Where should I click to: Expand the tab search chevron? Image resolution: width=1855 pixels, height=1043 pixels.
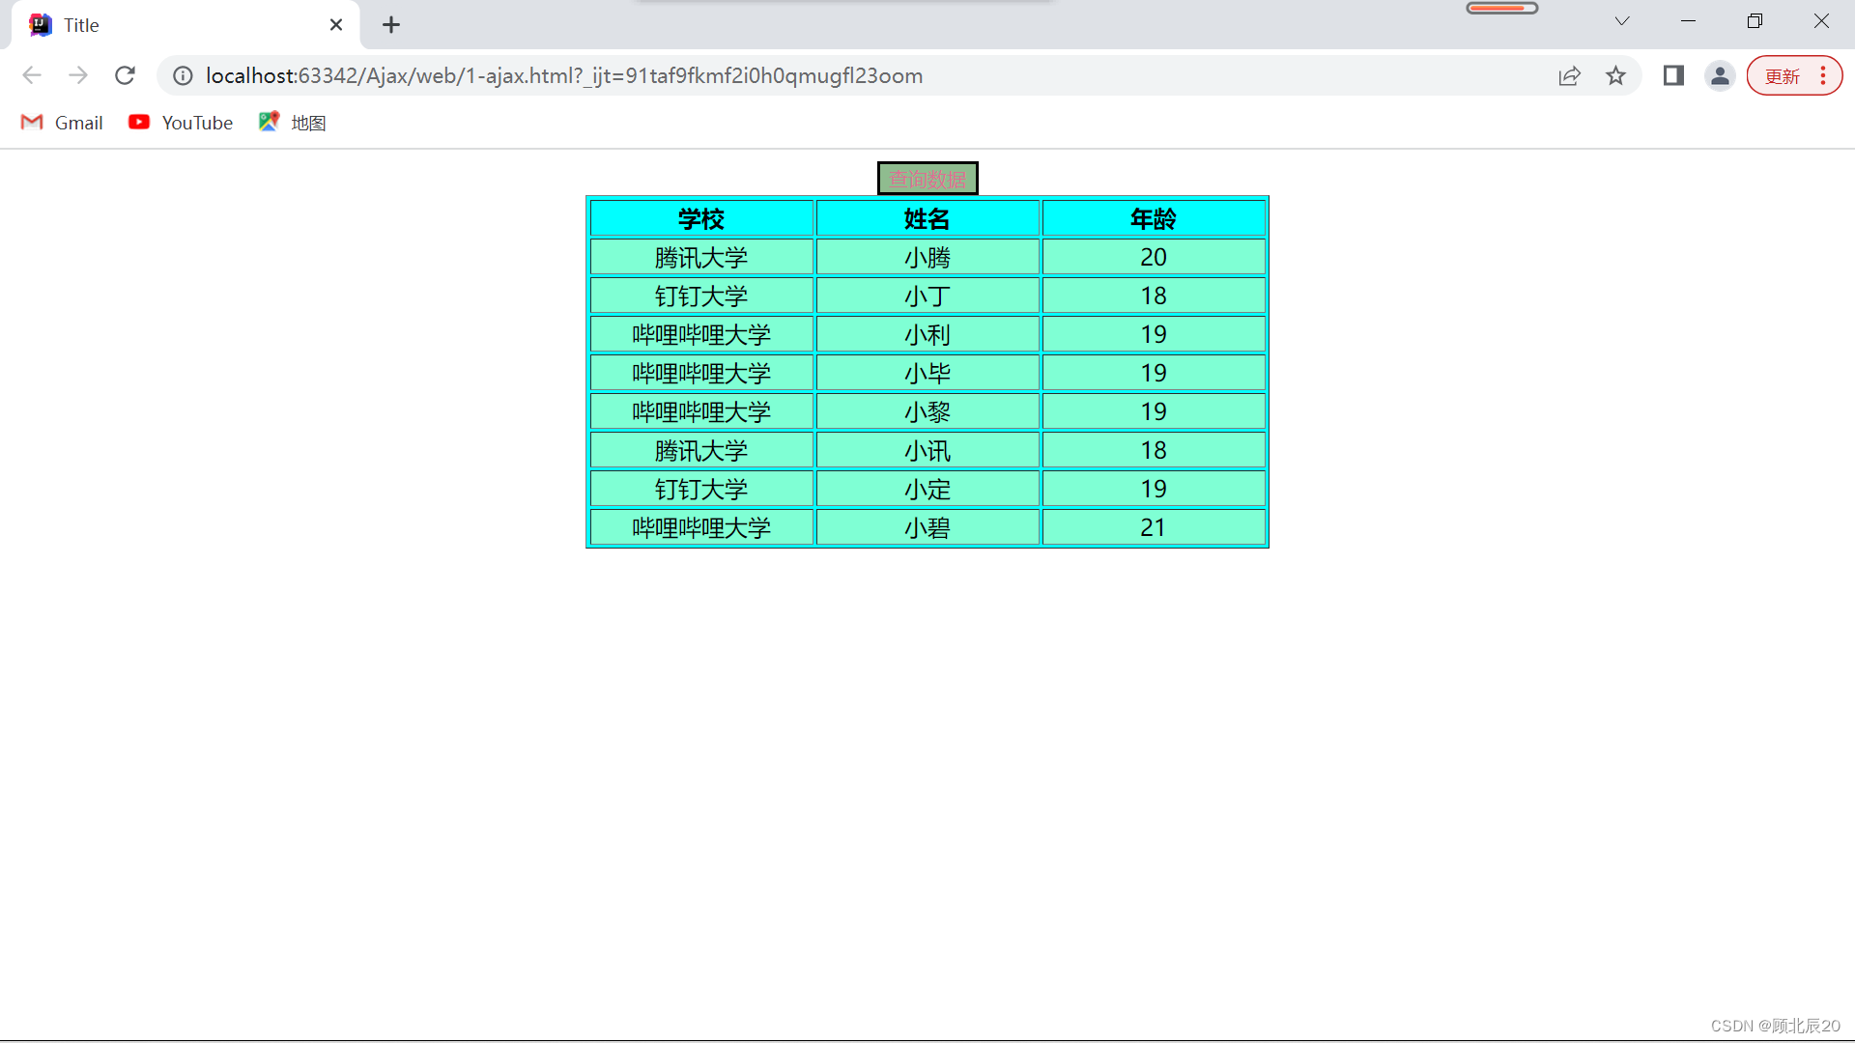coord(1621,20)
